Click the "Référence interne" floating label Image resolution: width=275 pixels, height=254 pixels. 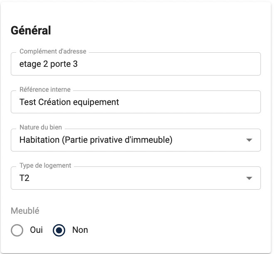(45, 90)
